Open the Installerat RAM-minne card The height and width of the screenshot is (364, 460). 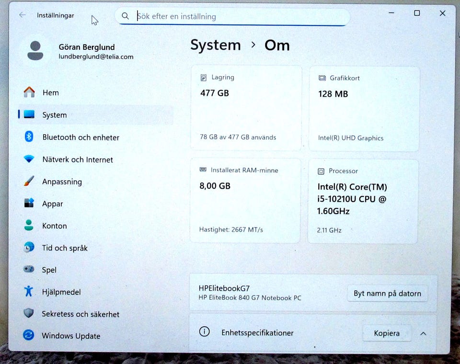(x=245, y=201)
